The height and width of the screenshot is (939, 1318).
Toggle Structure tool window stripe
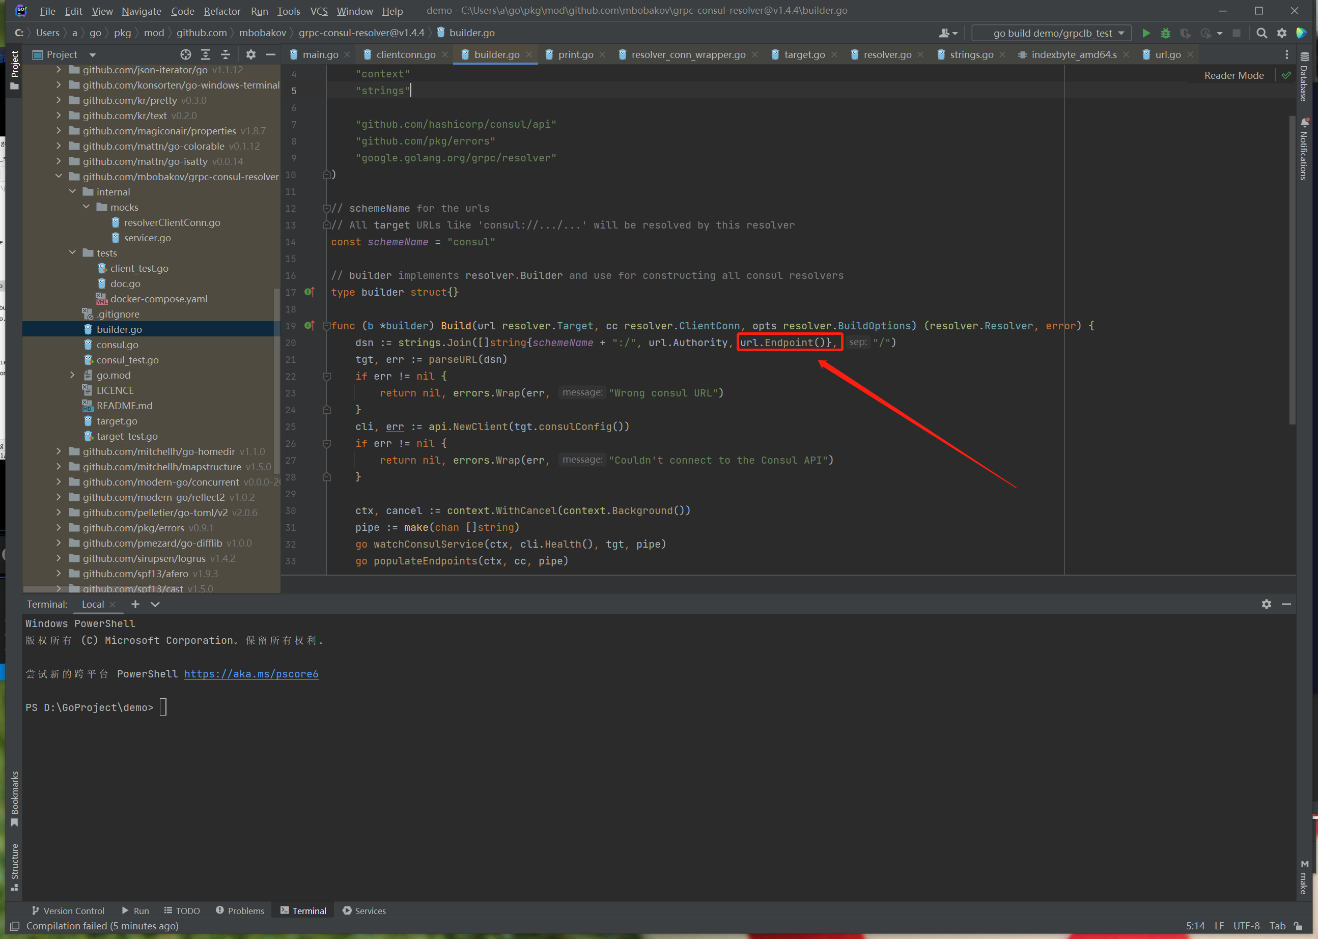pyautogui.click(x=15, y=866)
